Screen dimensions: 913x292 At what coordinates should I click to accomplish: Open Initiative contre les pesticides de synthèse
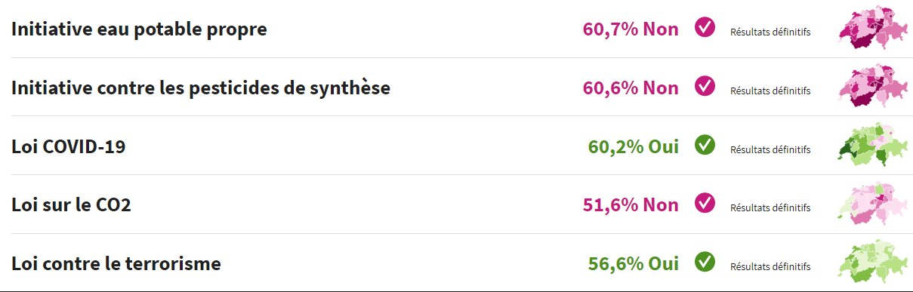pos(201,88)
